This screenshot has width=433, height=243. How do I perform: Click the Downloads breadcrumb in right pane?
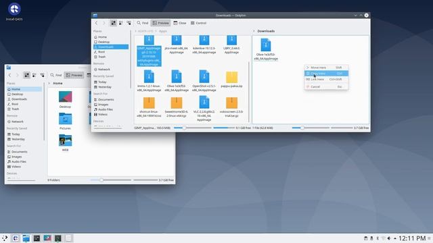pyautogui.click(x=266, y=31)
